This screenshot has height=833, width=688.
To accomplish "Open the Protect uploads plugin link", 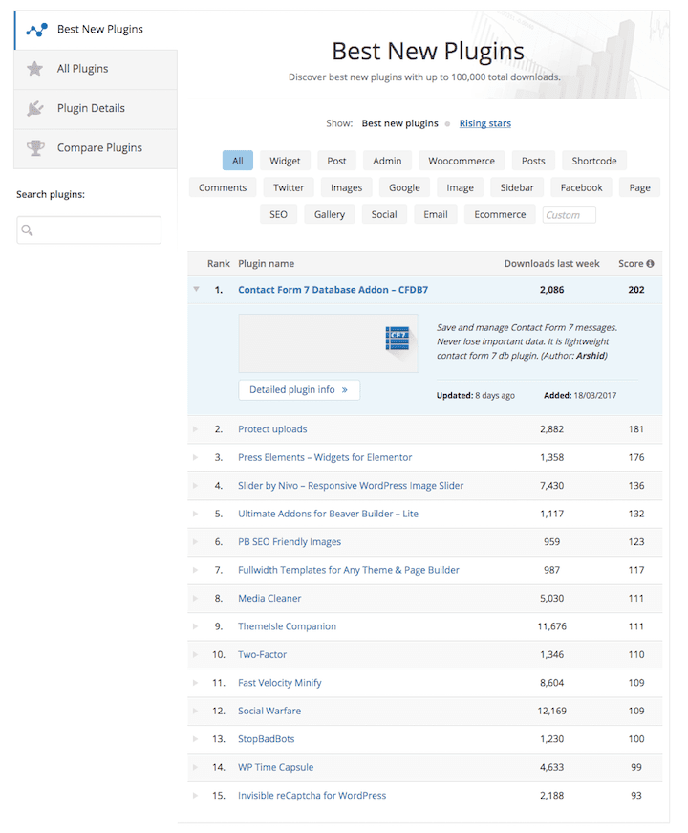I will pos(272,429).
